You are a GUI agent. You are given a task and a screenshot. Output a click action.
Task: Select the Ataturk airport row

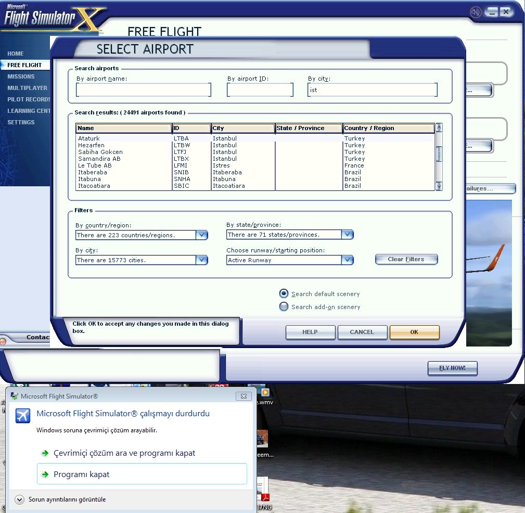point(255,138)
